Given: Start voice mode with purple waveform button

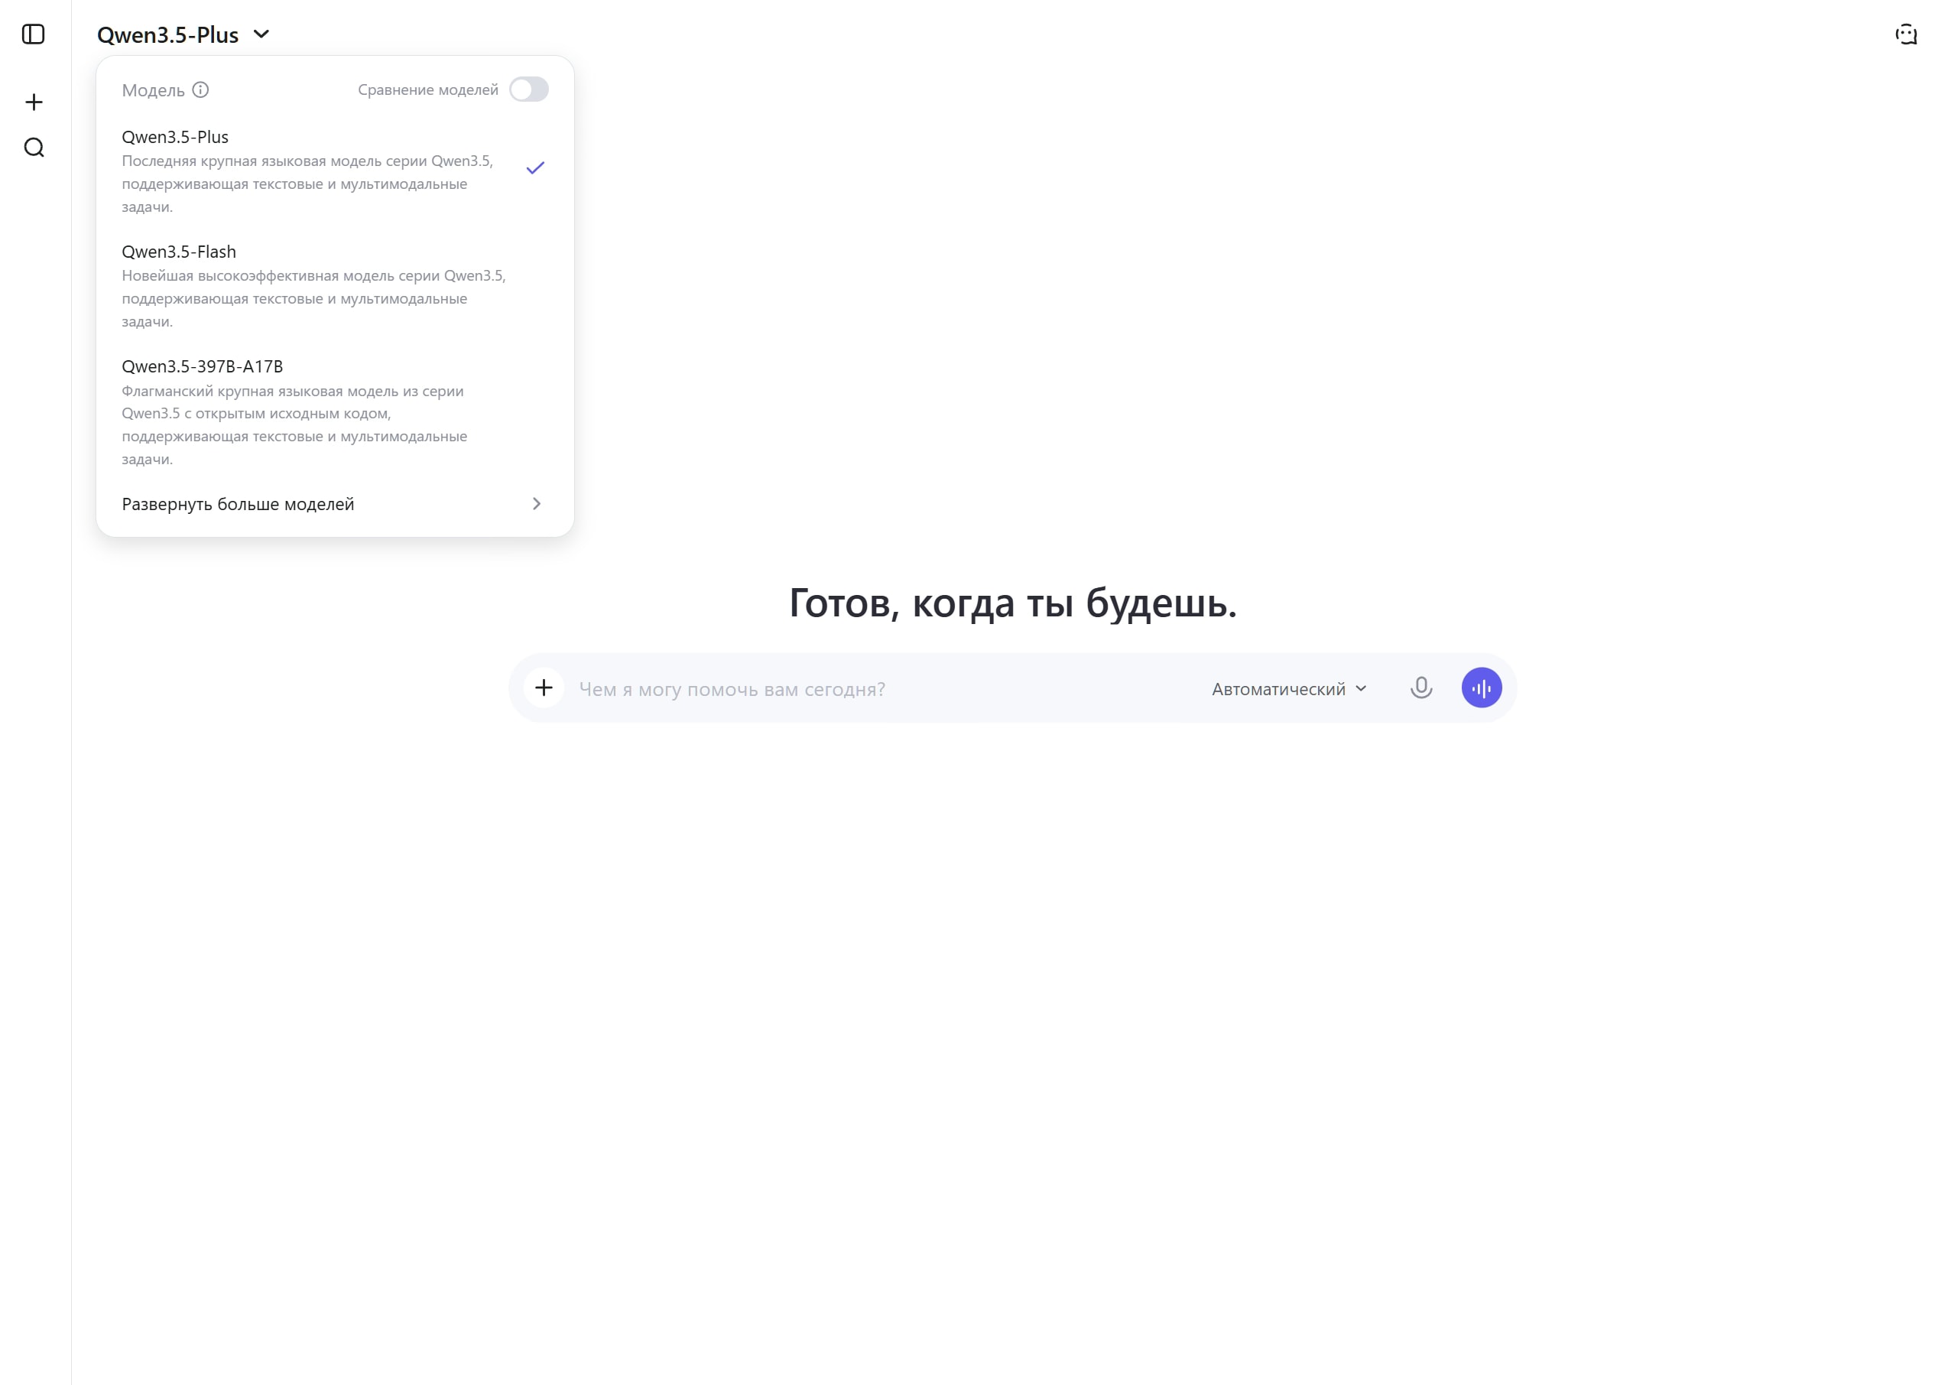Looking at the screenshot, I should (x=1482, y=688).
